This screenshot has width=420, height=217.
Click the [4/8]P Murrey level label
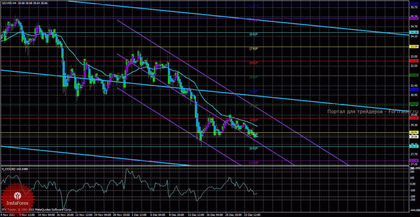[253, 92]
